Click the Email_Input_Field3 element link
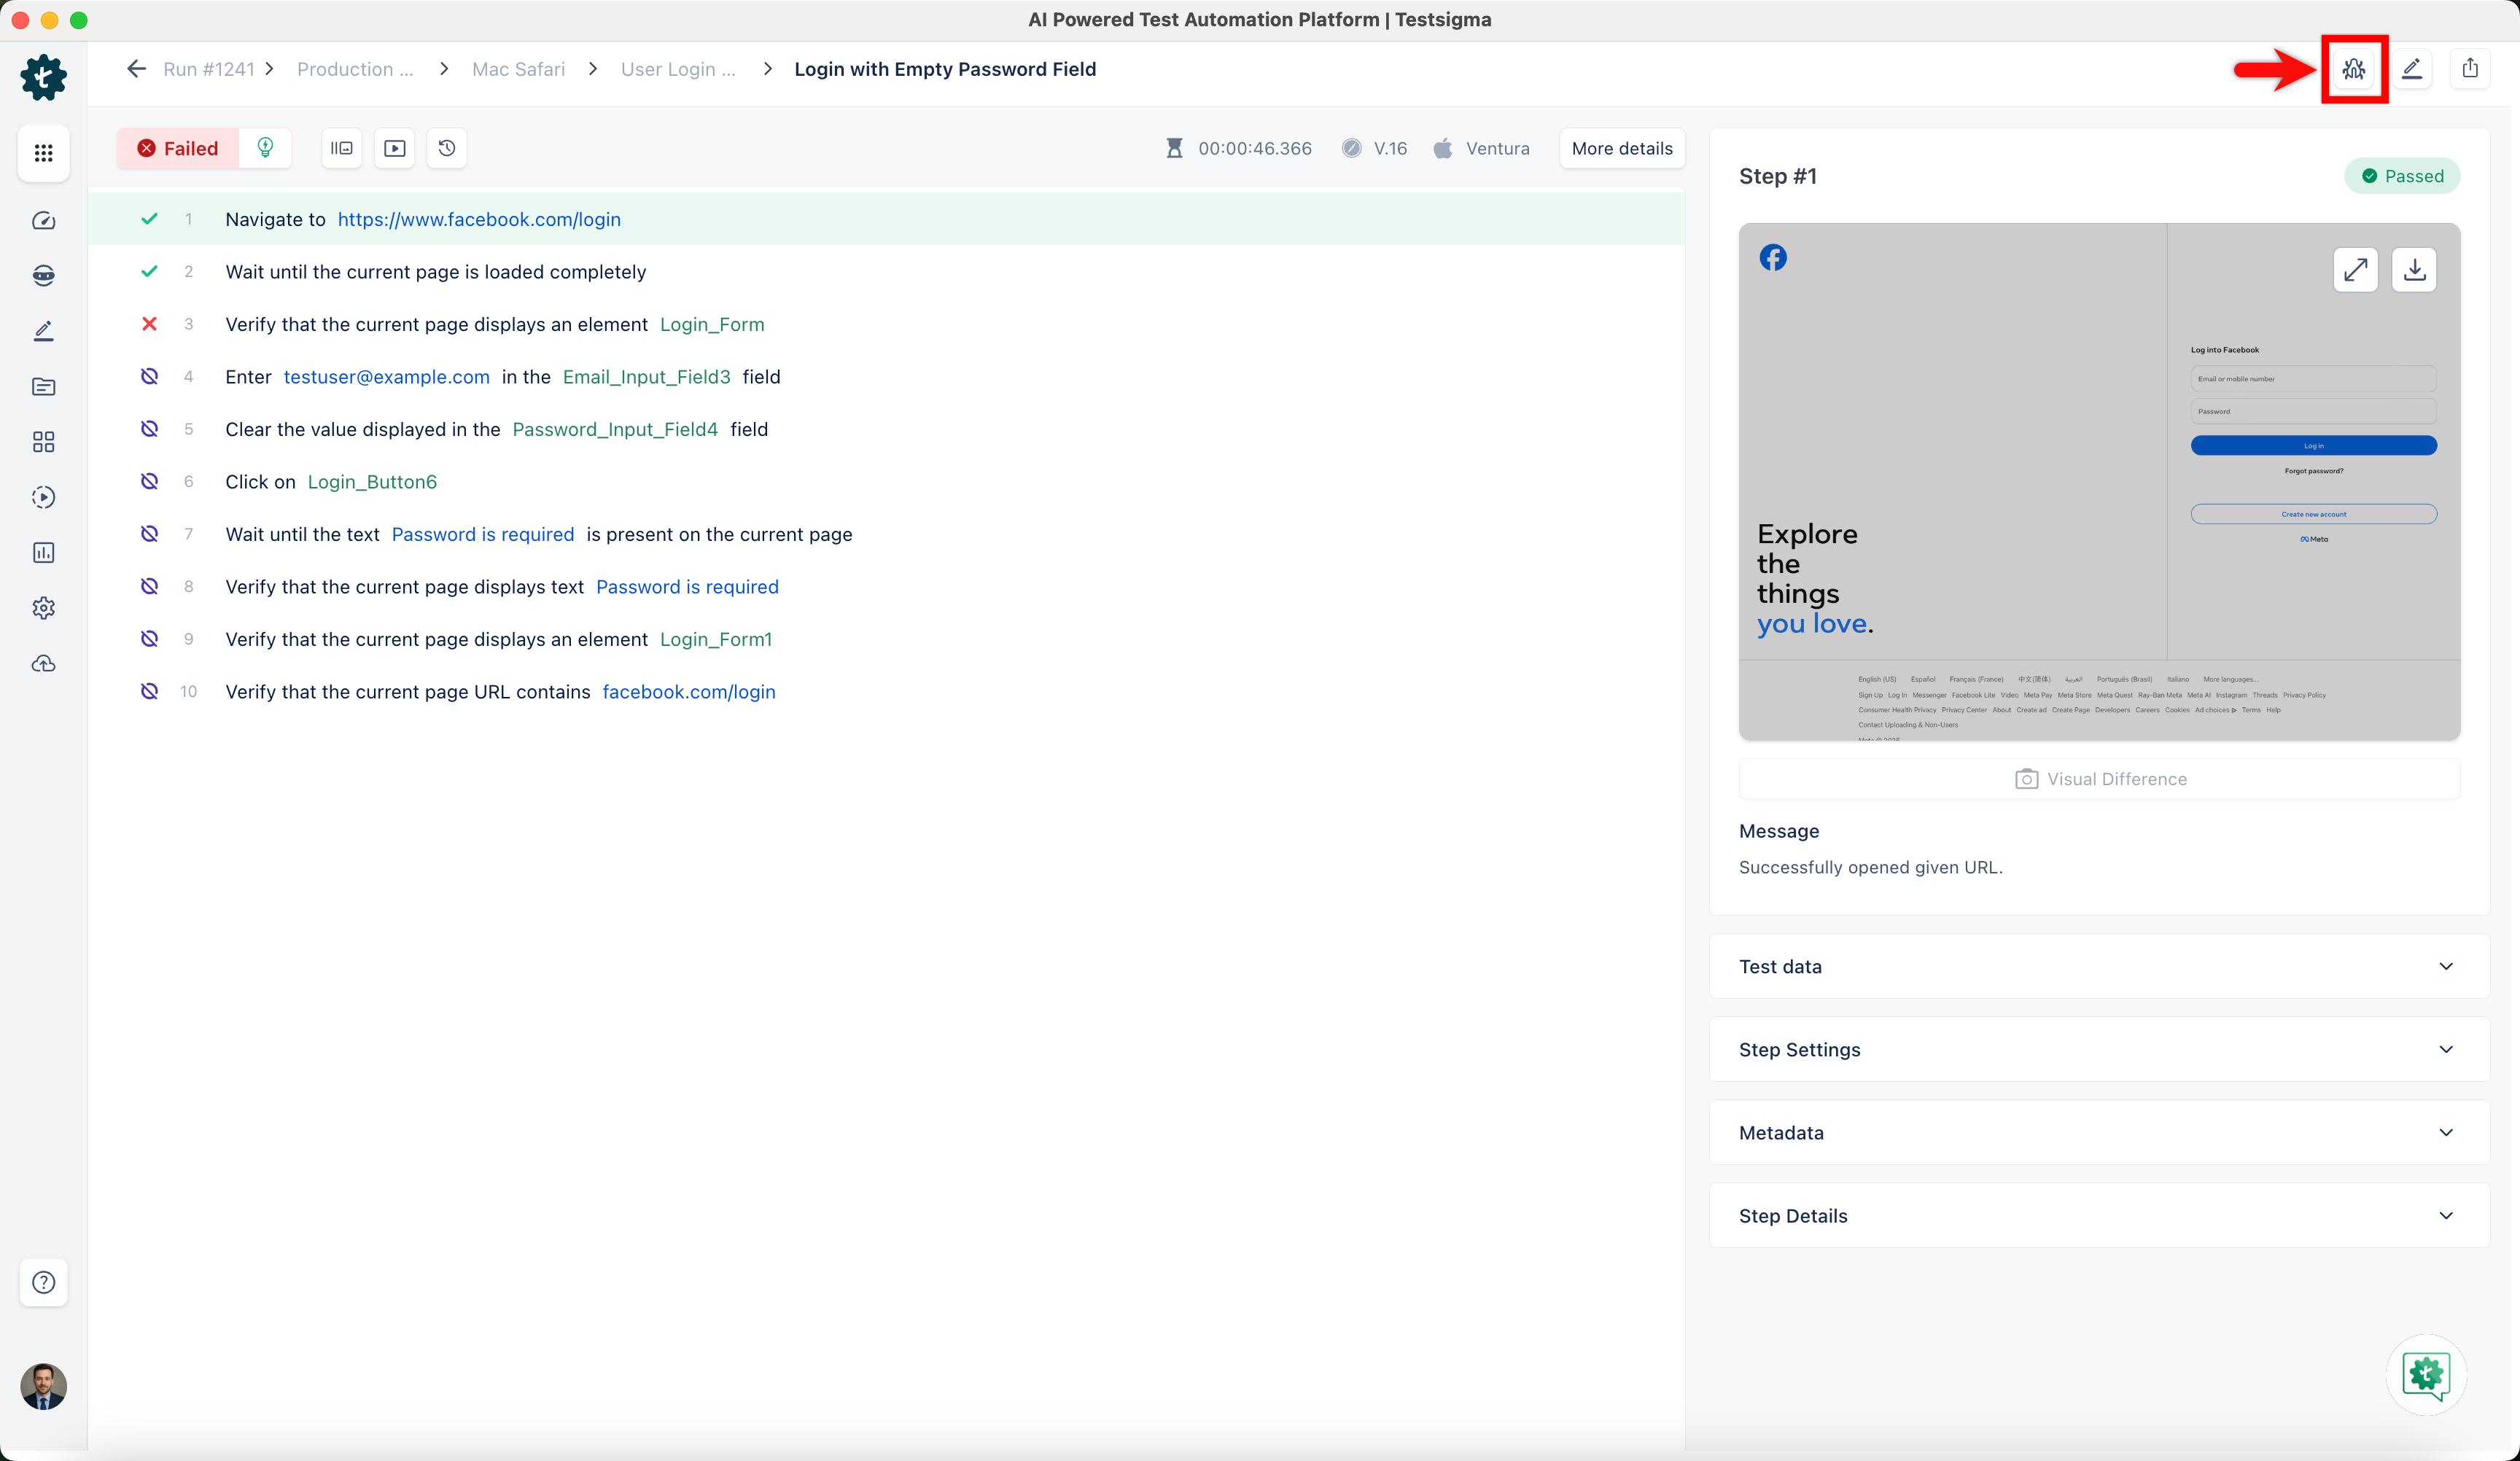Image resolution: width=2520 pixels, height=1461 pixels. coord(647,377)
